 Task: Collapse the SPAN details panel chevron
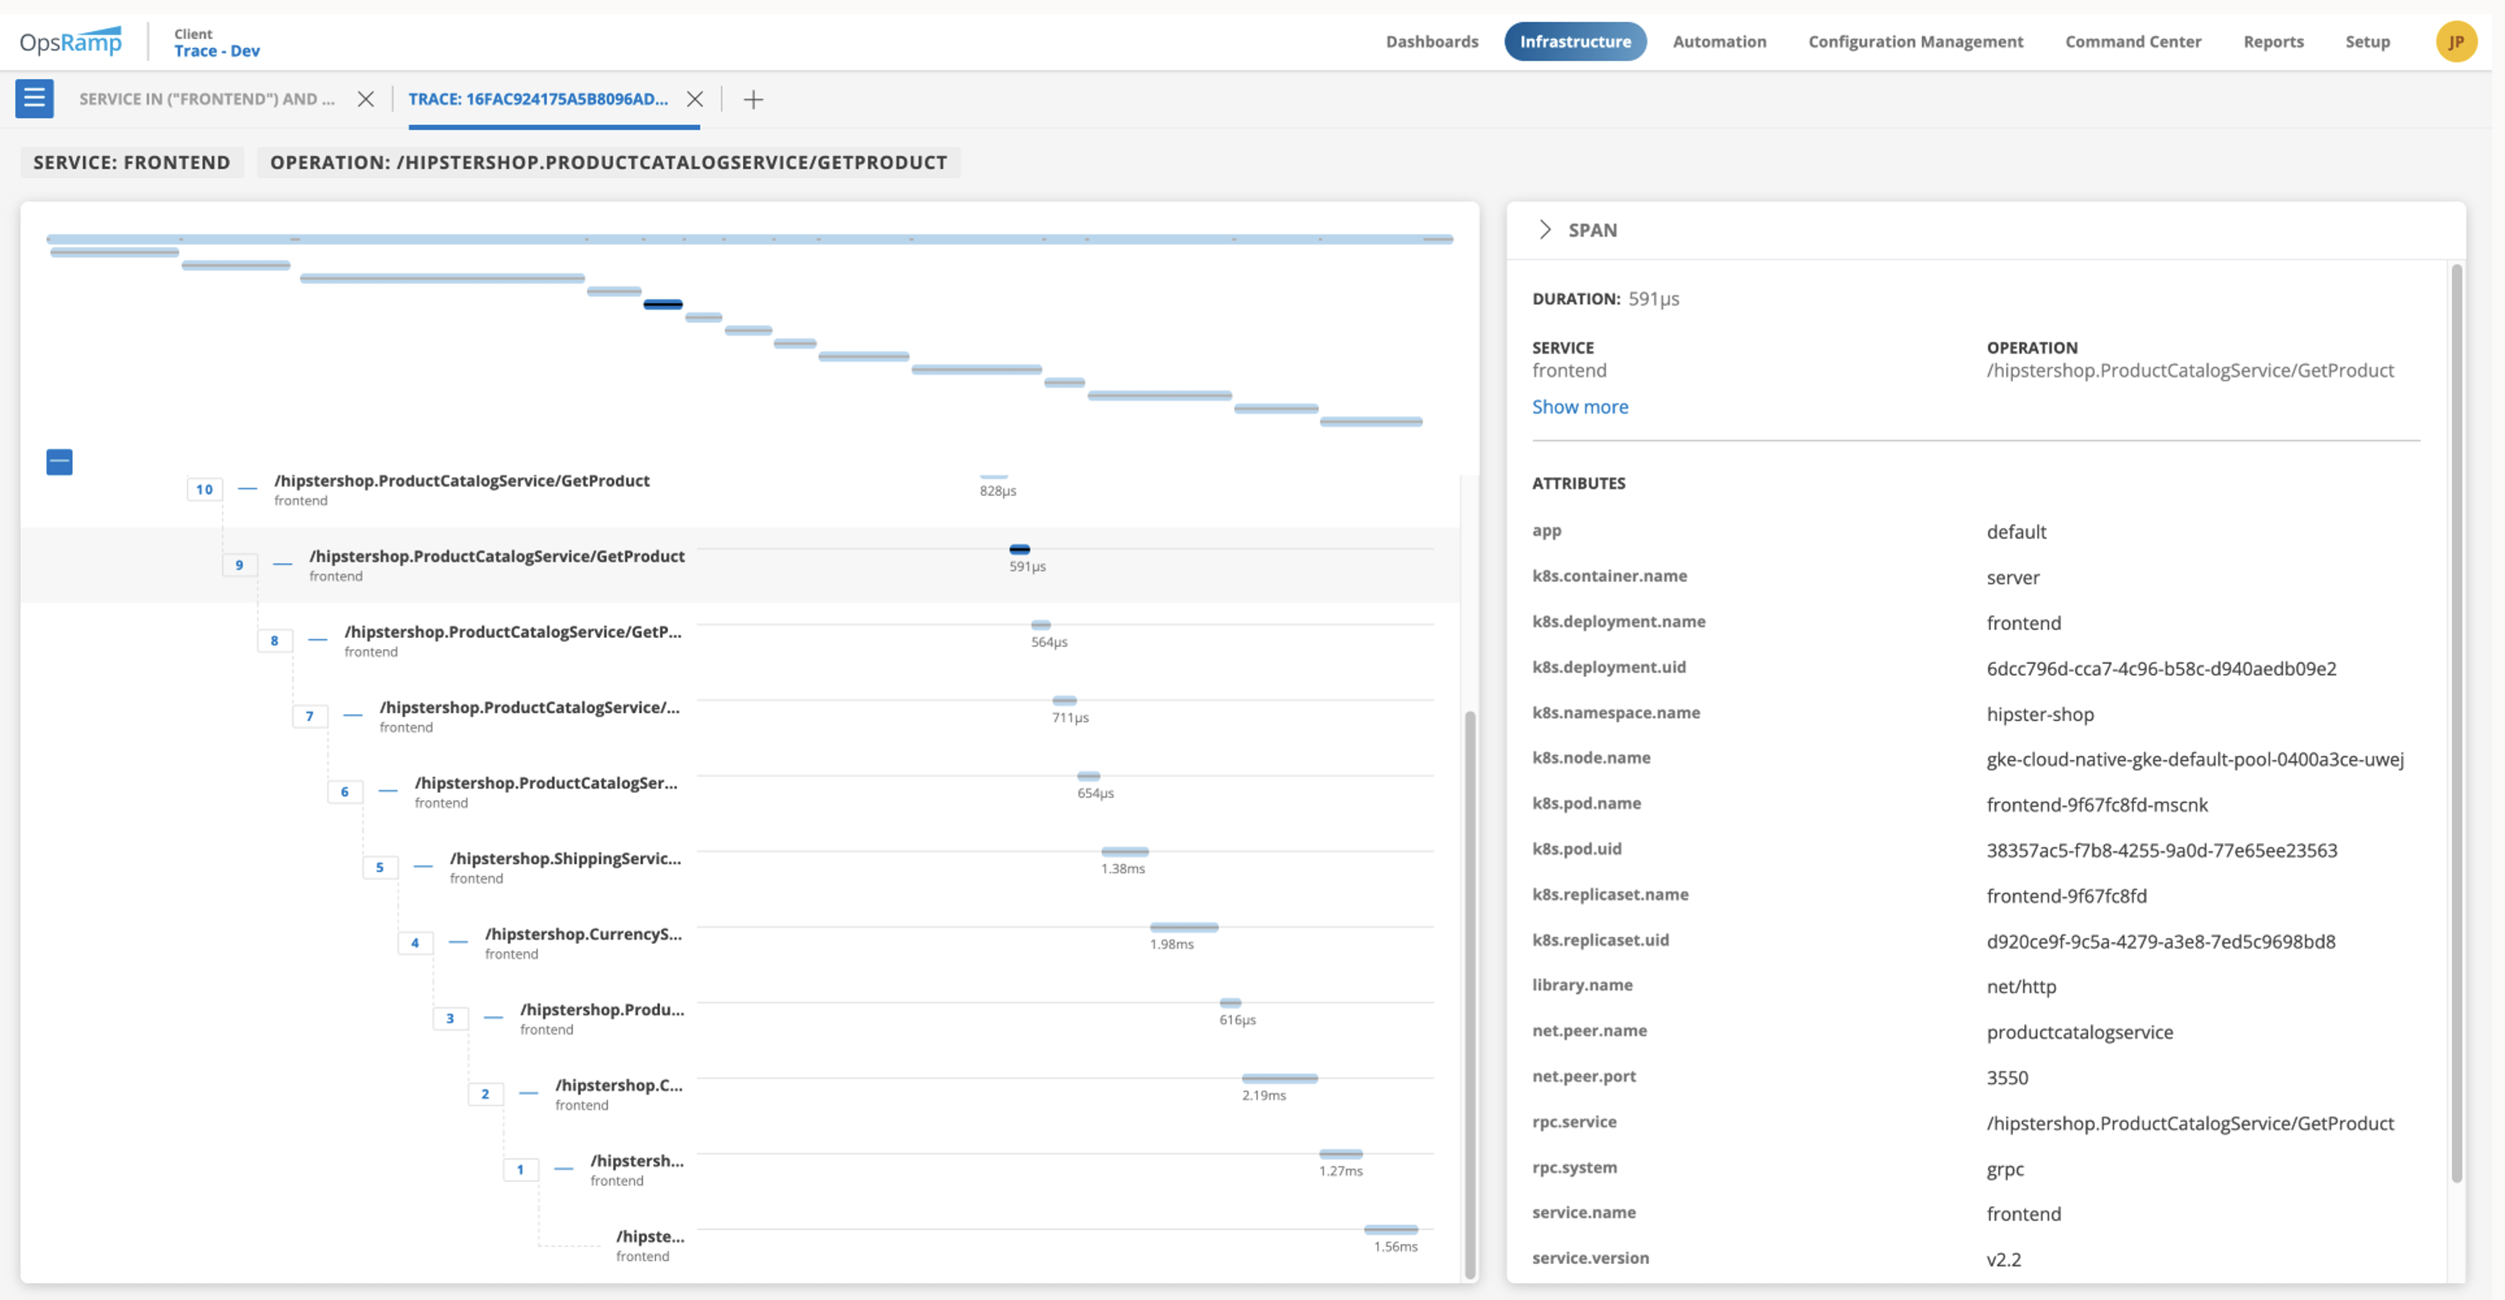tap(1543, 230)
